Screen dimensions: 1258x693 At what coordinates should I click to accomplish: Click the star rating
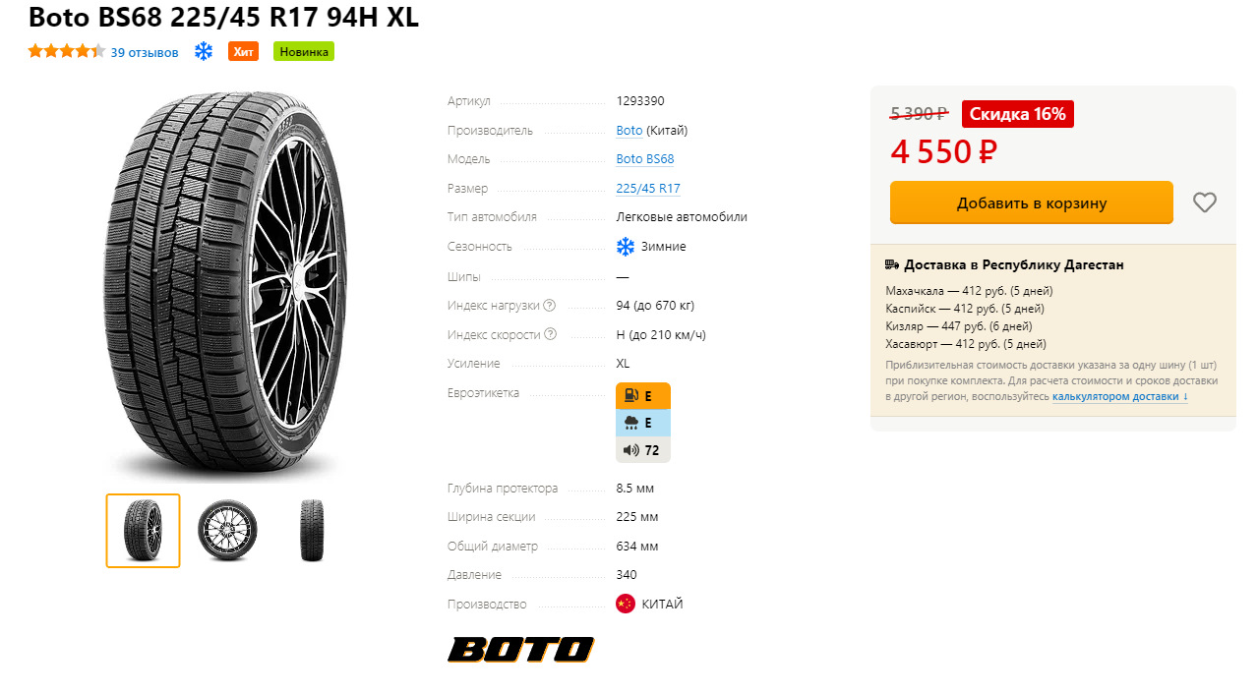coord(66,51)
